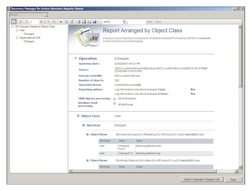
Task: Click the Print report icon
Action: (78, 22)
